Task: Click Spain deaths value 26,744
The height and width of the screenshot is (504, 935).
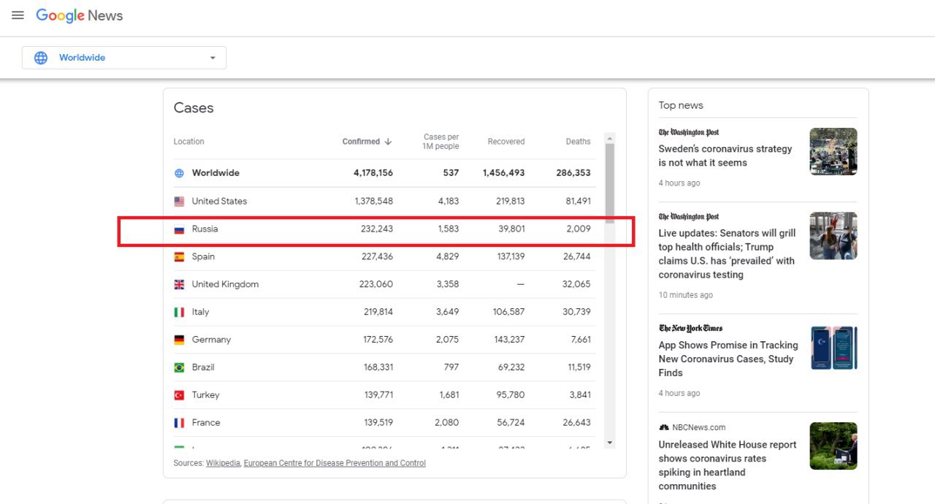Action: pyautogui.click(x=577, y=256)
